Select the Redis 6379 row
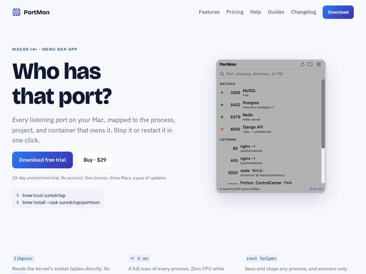Screen dimensions: 366x274 pos(269,117)
